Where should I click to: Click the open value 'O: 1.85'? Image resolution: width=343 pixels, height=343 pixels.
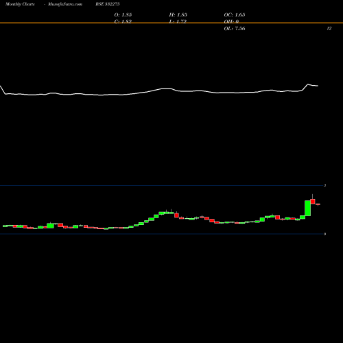coord(123,14)
